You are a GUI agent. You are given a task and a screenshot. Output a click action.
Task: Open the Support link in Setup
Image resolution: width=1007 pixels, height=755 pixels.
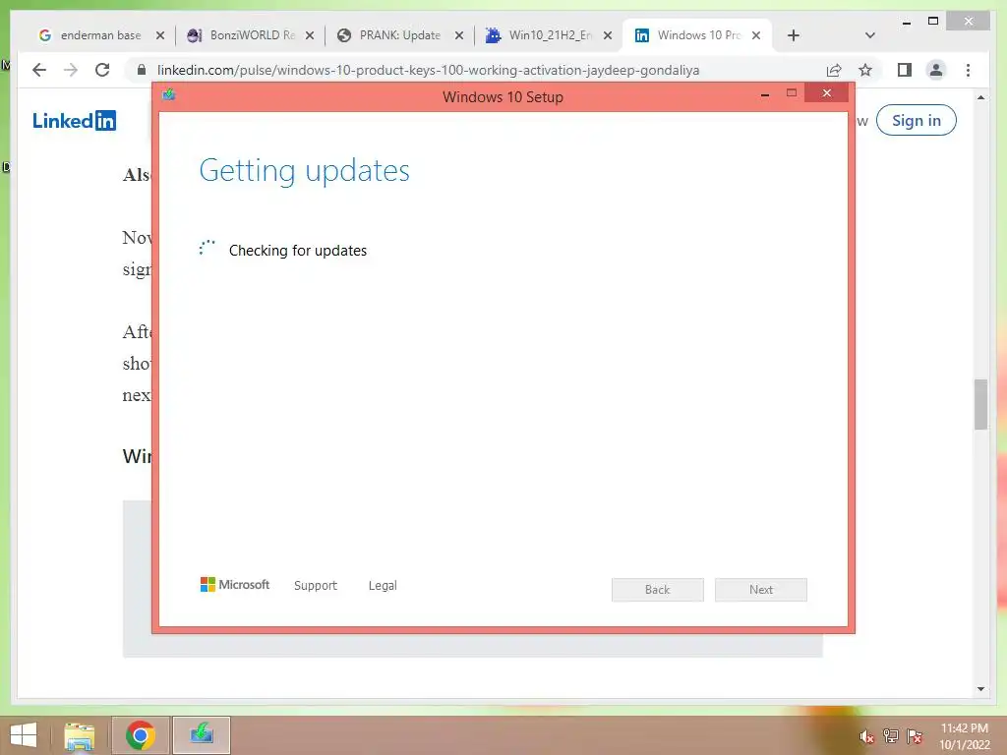coord(316,586)
